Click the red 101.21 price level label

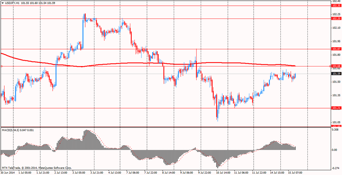336,108
